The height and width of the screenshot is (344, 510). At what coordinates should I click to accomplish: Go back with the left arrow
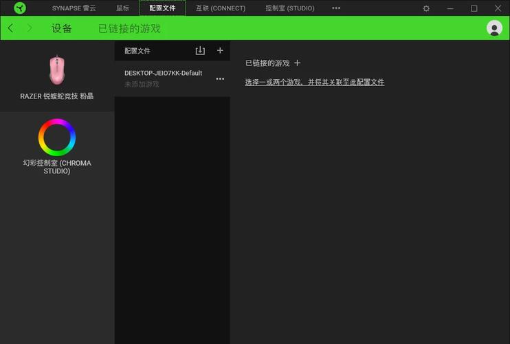[11, 28]
